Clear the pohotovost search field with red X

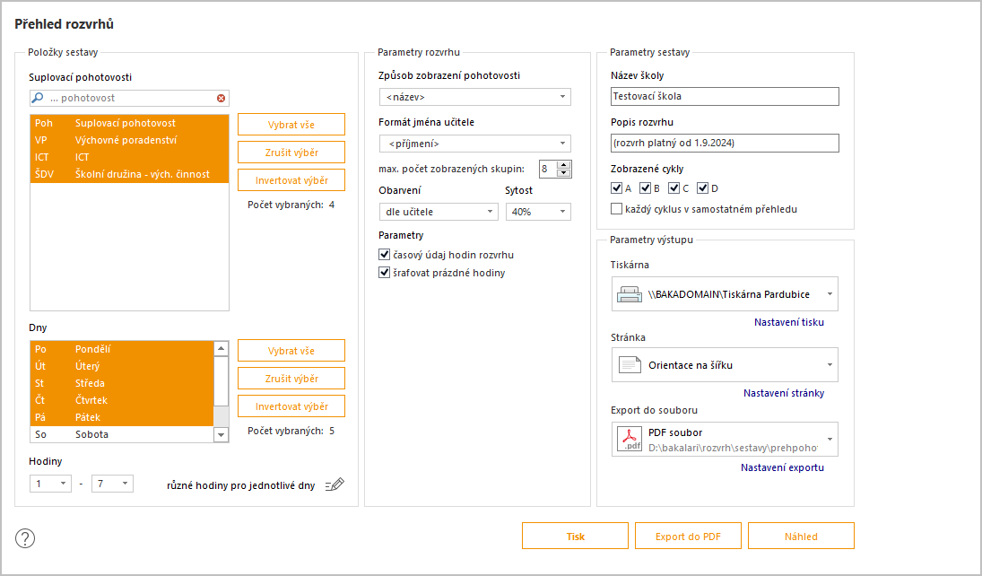pyautogui.click(x=222, y=99)
